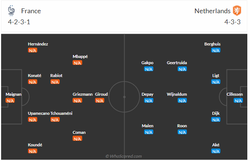
Task: Select the France team name
Action: pyautogui.click(x=31, y=11)
